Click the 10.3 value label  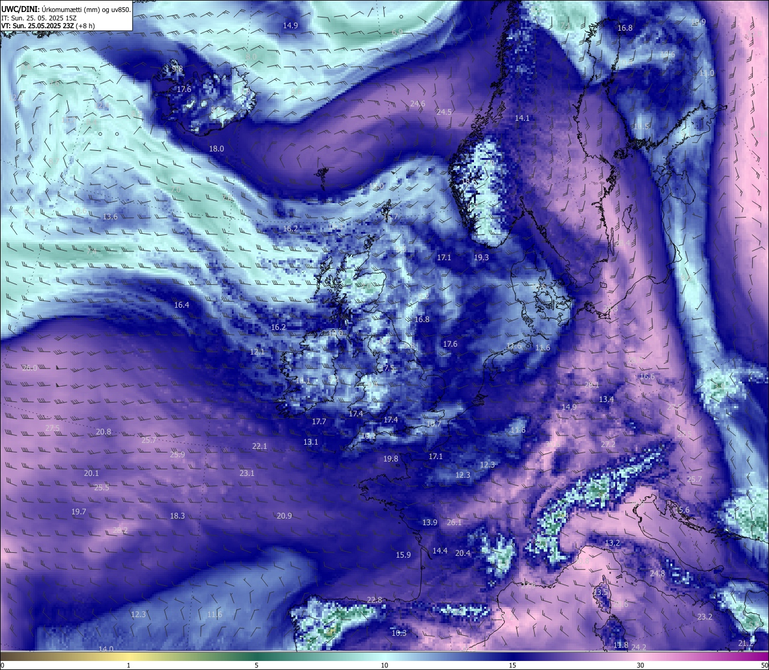(399, 633)
